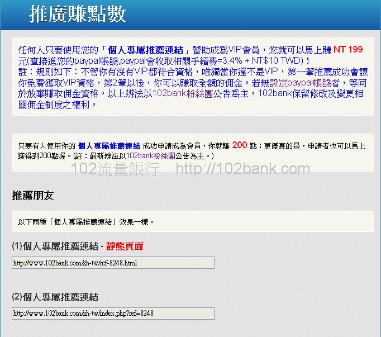Click the 推廣賺點數 page title
Image resolution: width=381 pixels, height=337 pixels.
(x=78, y=14)
